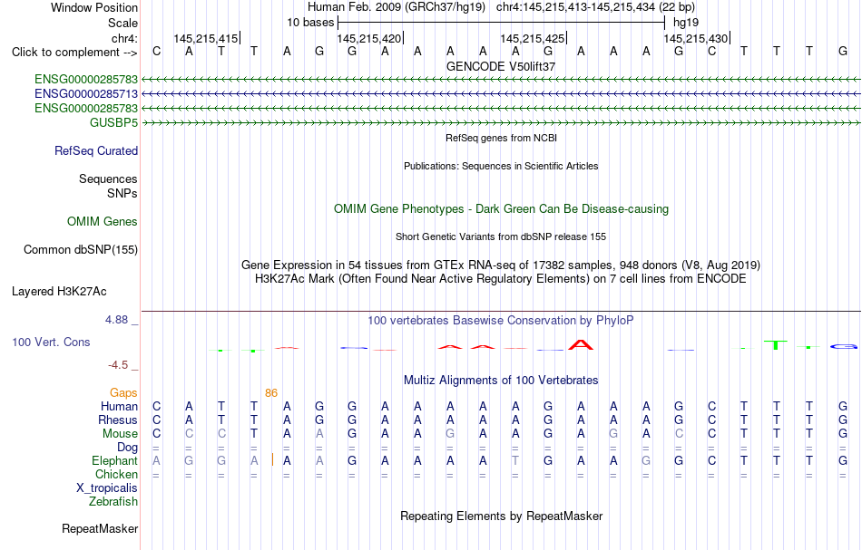862x550 pixels.
Task: Click the tall green T in PhyloP track
Action: click(776, 345)
